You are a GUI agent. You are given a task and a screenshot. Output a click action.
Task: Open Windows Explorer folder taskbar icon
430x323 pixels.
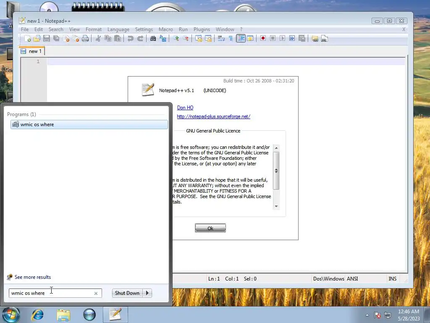tap(63, 315)
